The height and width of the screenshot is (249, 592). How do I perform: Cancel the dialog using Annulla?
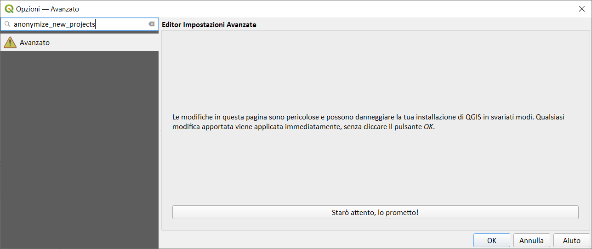(531, 240)
